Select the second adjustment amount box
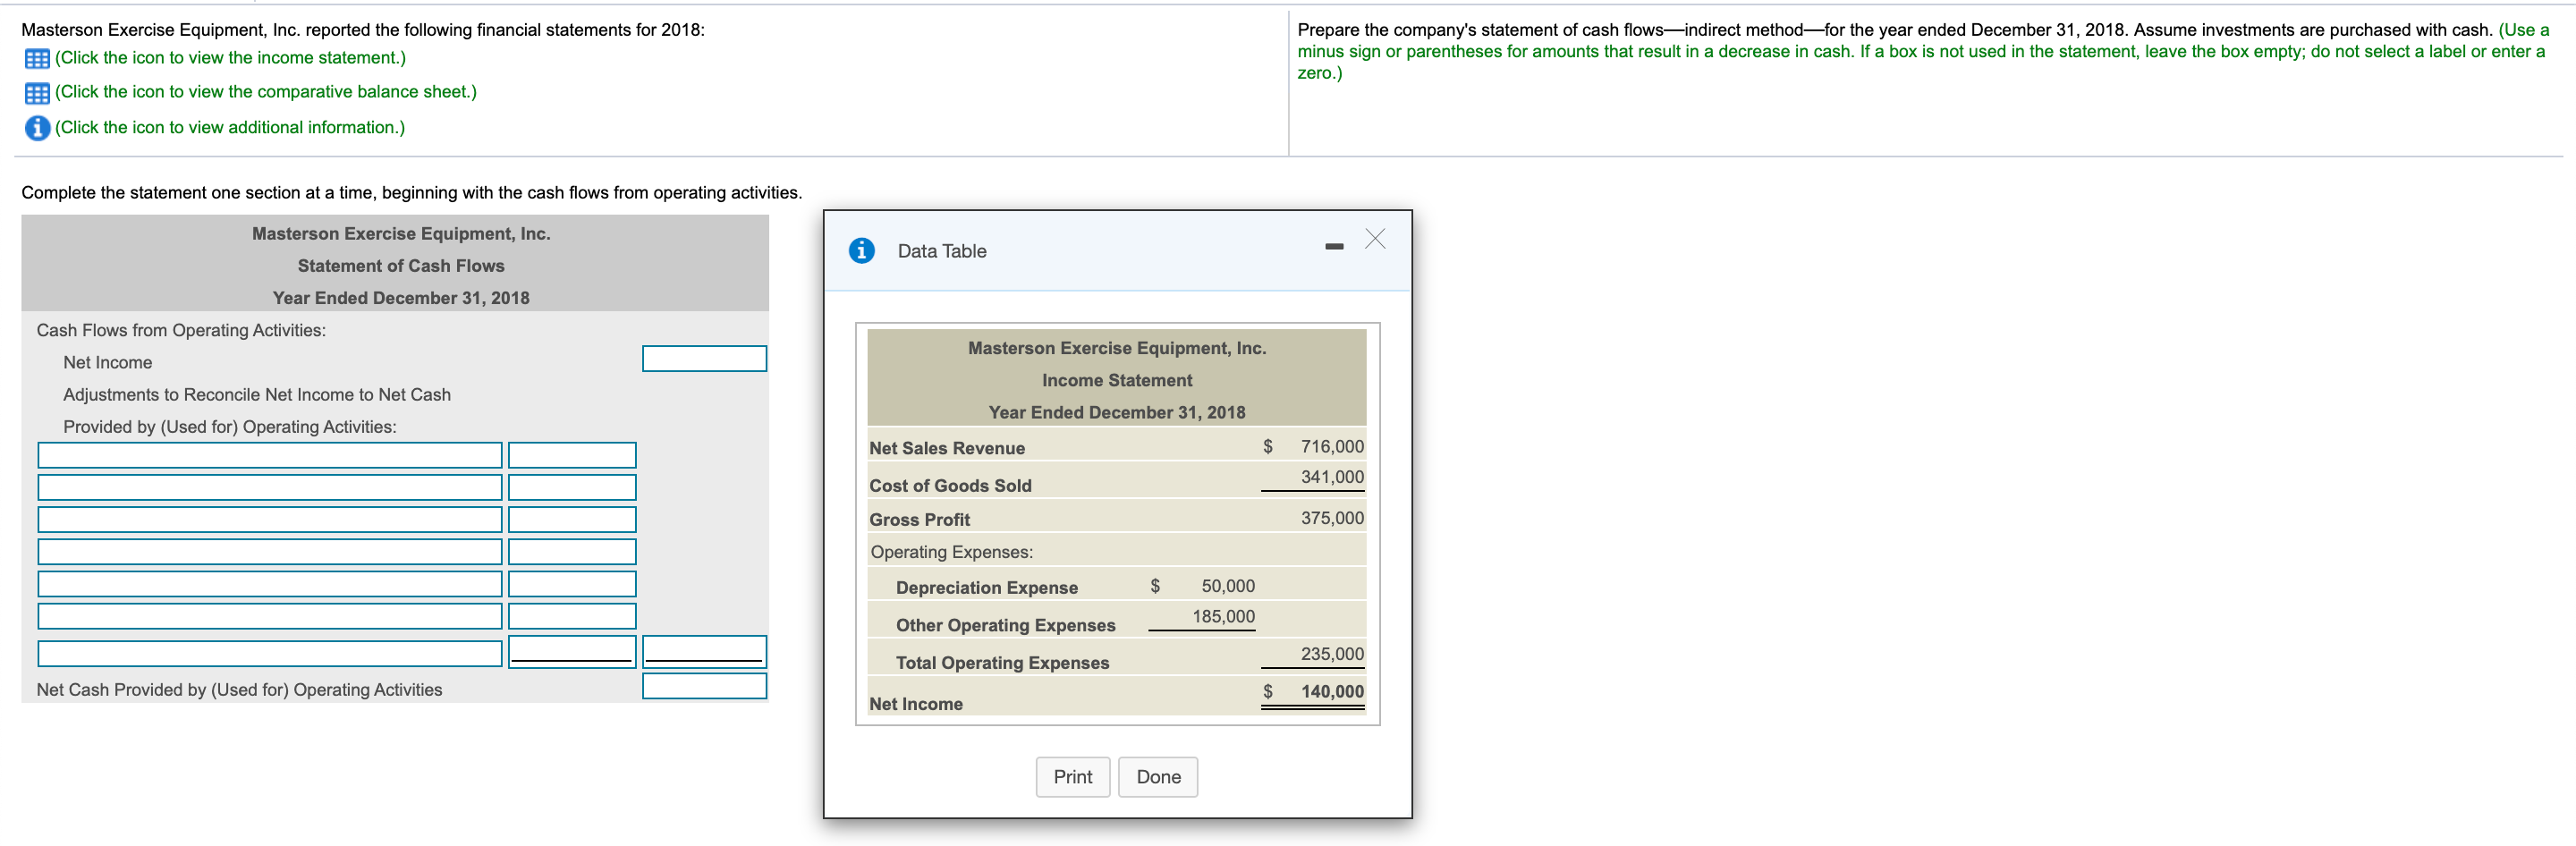 572,487
